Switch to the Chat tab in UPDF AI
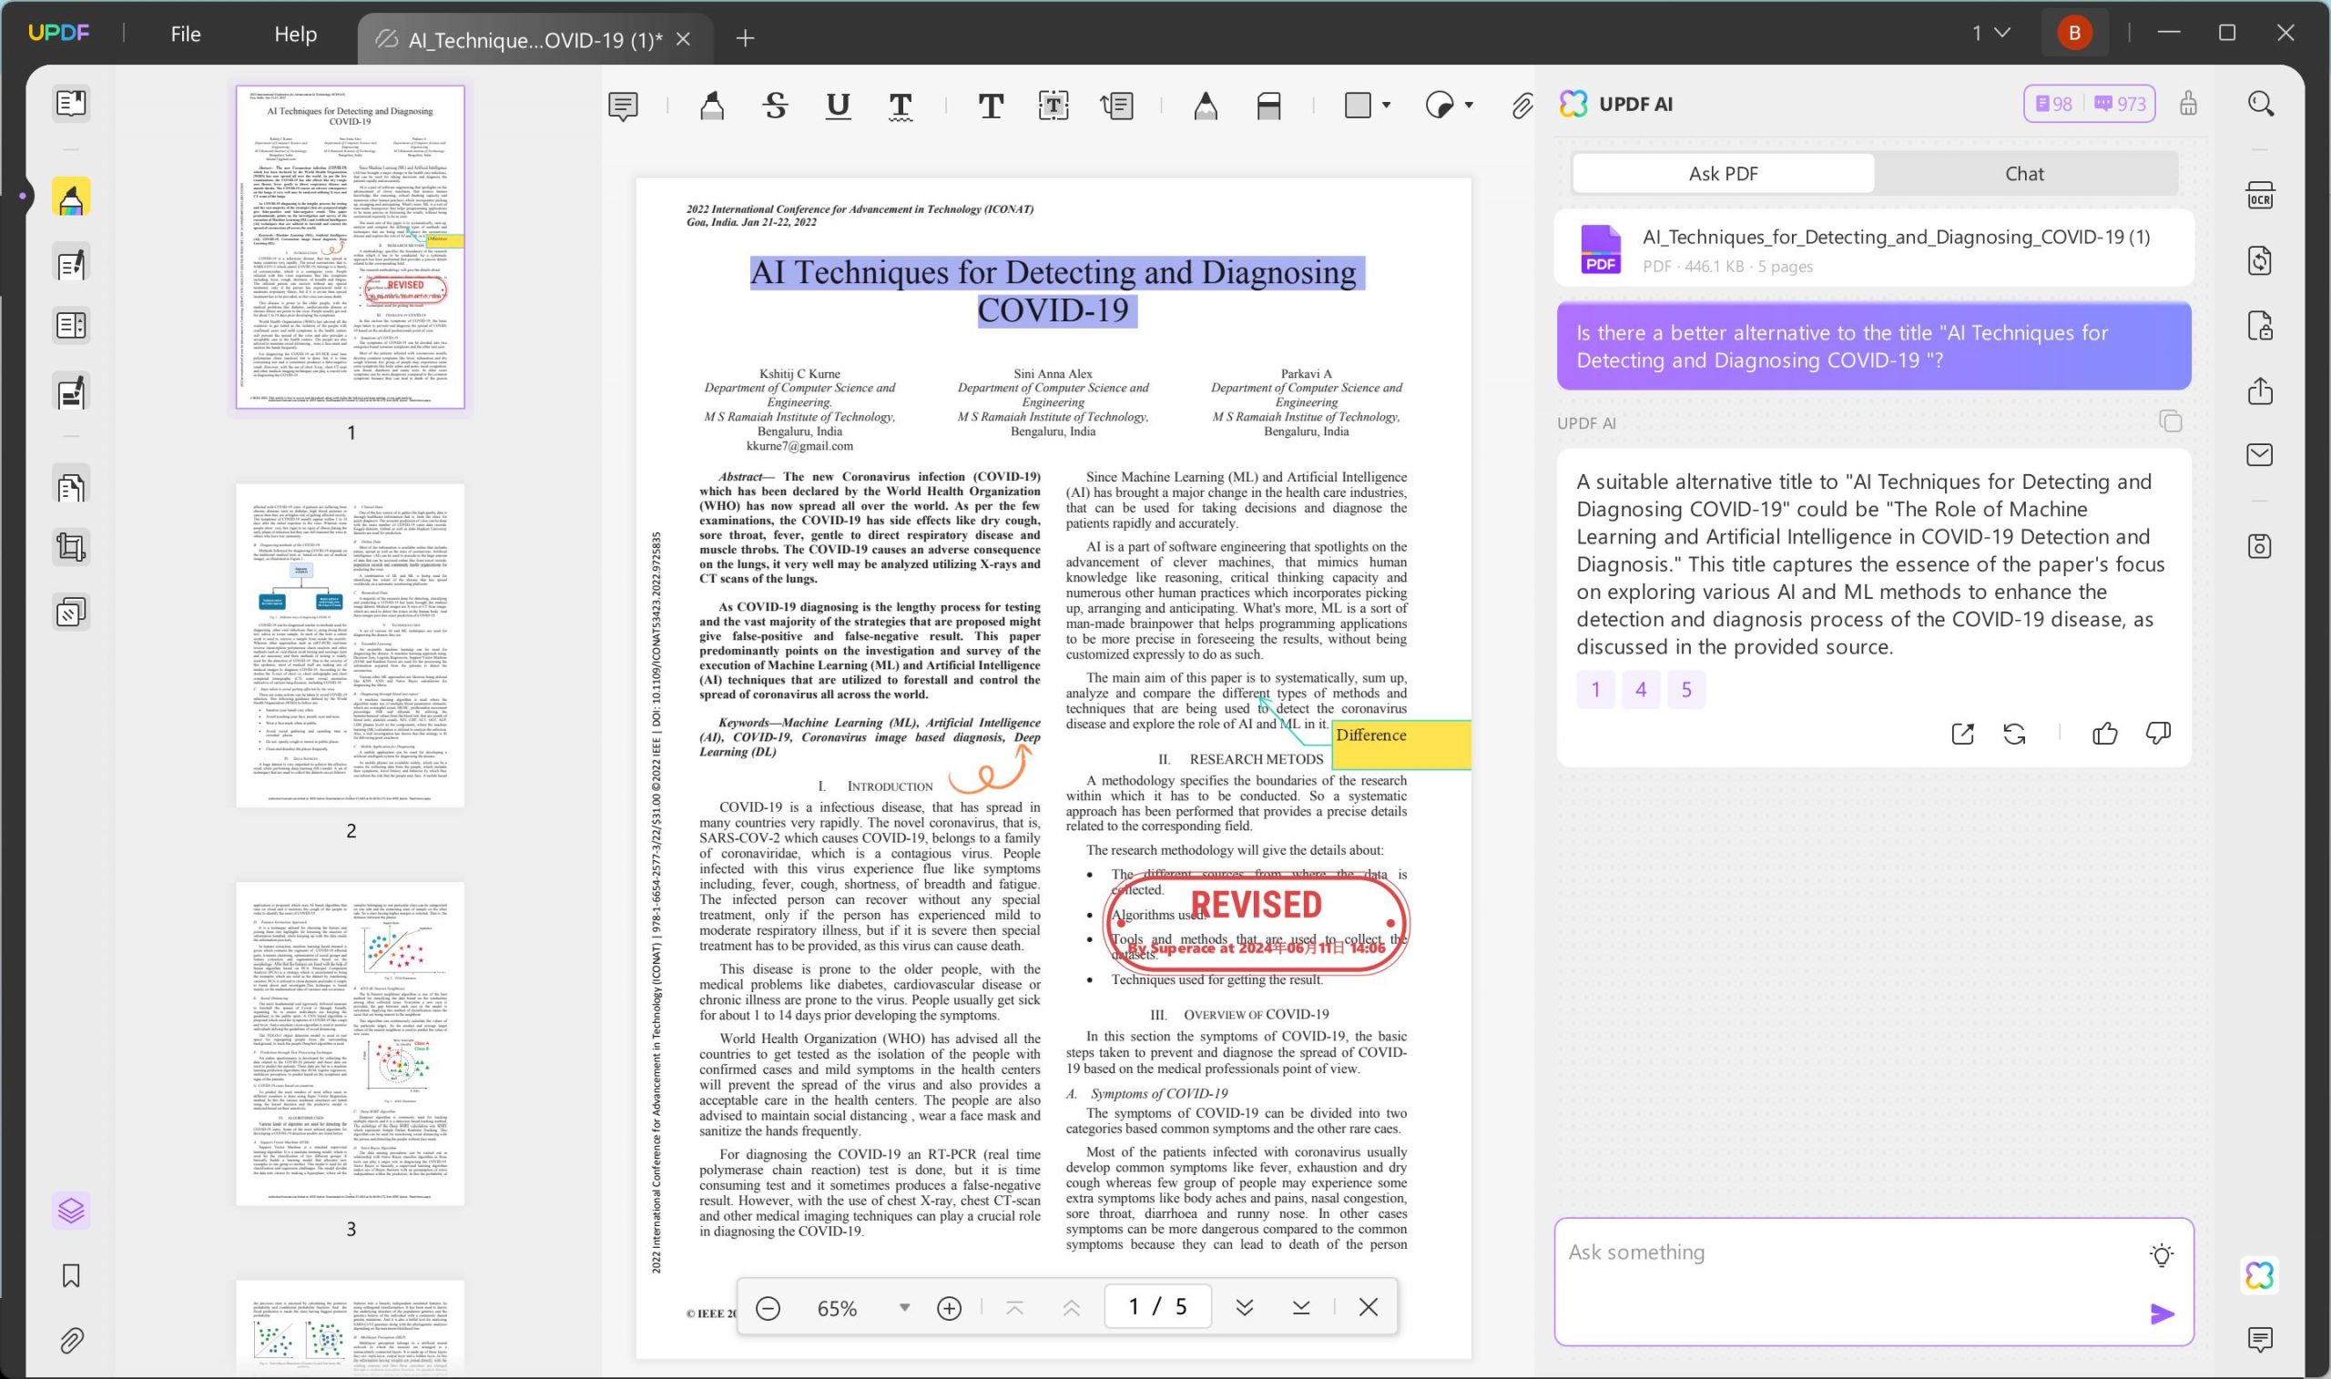2331x1379 pixels. point(2024,173)
